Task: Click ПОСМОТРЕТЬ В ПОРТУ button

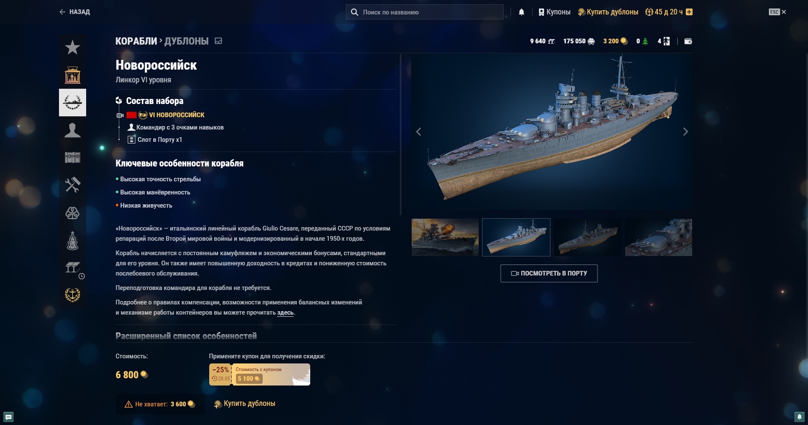Action: [x=549, y=273]
